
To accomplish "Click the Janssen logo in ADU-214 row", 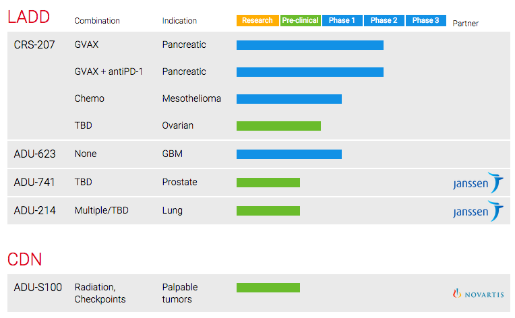I will point(478,211).
